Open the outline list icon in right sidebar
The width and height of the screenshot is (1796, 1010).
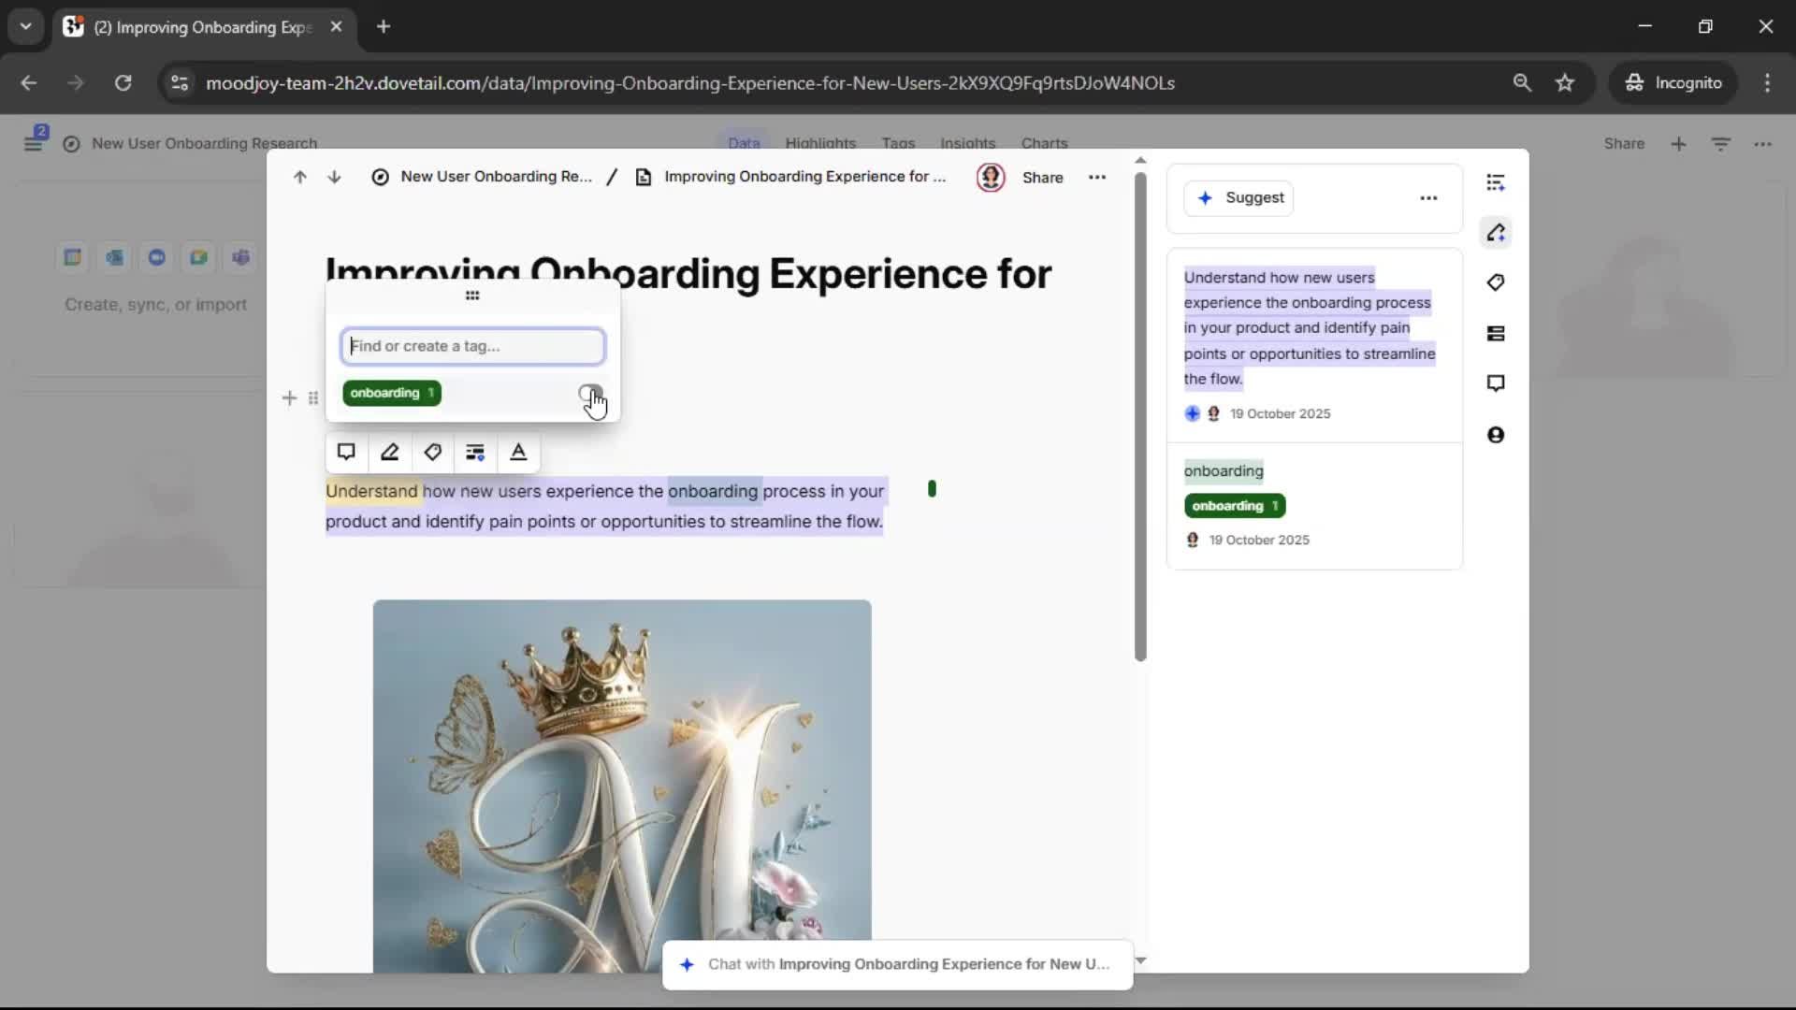(x=1496, y=182)
